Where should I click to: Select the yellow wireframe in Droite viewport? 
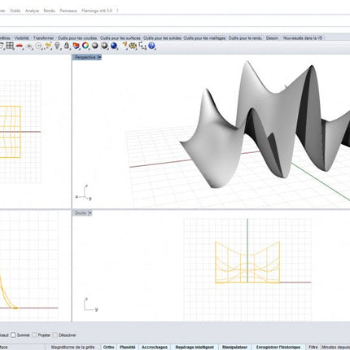(247, 262)
